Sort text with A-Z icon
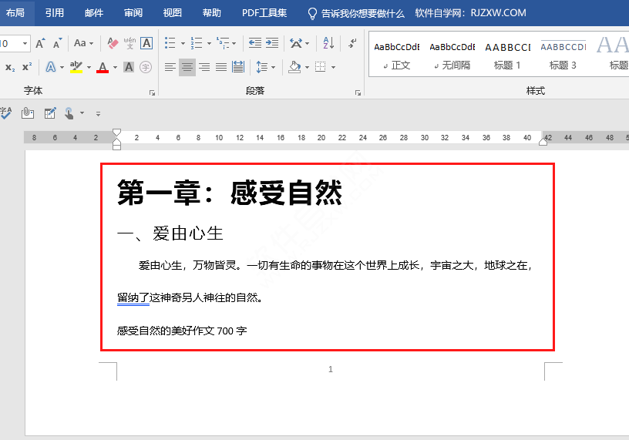Screen dimensions: 629x440 coord(328,43)
